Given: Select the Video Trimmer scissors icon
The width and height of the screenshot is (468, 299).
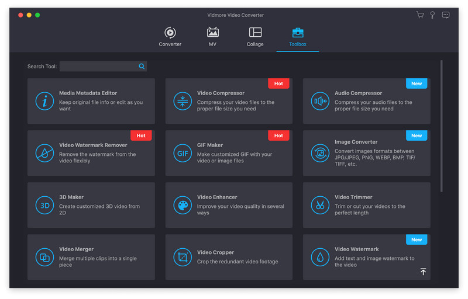Looking at the screenshot, I should pos(320,205).
